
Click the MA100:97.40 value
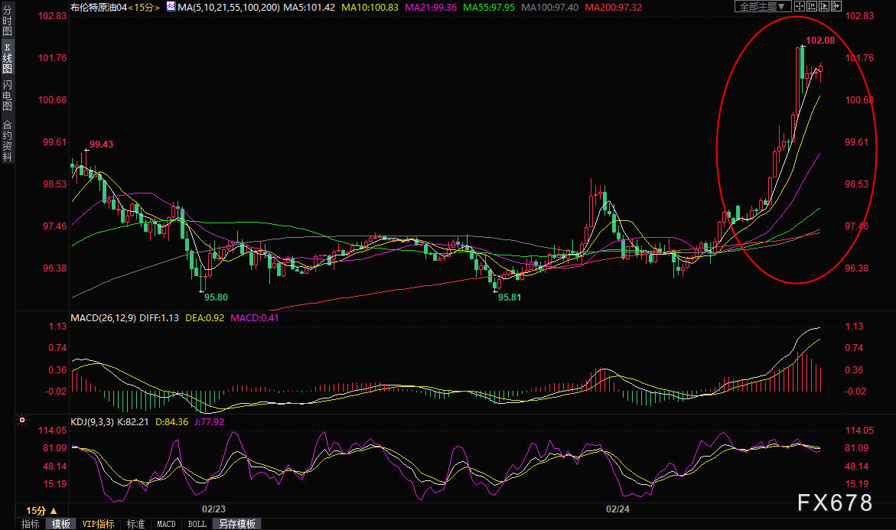coord(549,8)
